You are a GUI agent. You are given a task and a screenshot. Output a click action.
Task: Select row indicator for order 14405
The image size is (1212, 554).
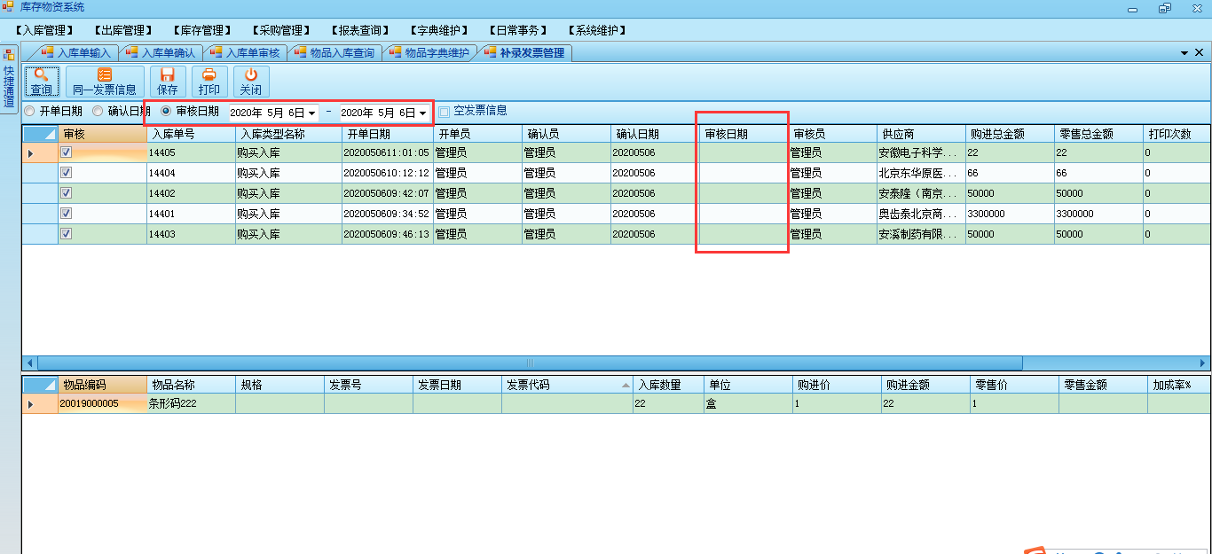pyautogui.click(x=40, y=152)
